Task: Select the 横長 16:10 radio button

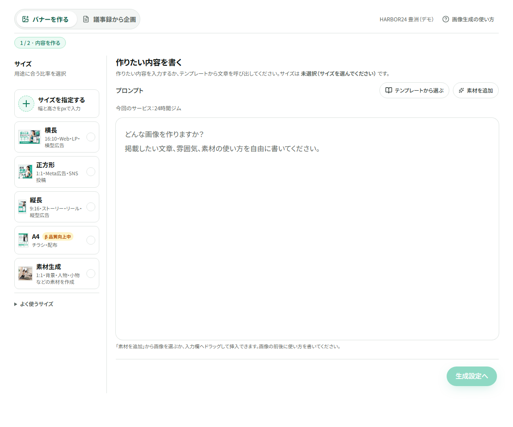Action: [x=91, y=137]
